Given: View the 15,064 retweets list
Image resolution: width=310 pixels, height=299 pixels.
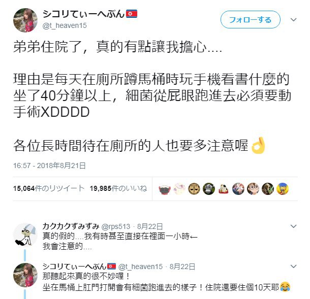Looking at the screenshot, I should point(49,188).
